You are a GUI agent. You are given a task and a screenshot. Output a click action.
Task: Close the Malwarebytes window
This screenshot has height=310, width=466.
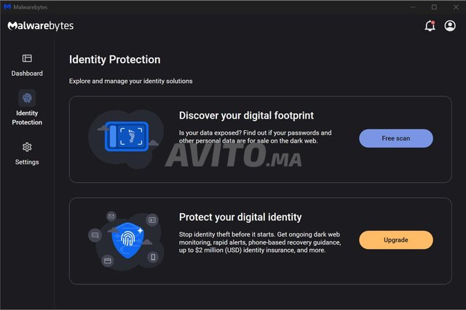[454, 7]
